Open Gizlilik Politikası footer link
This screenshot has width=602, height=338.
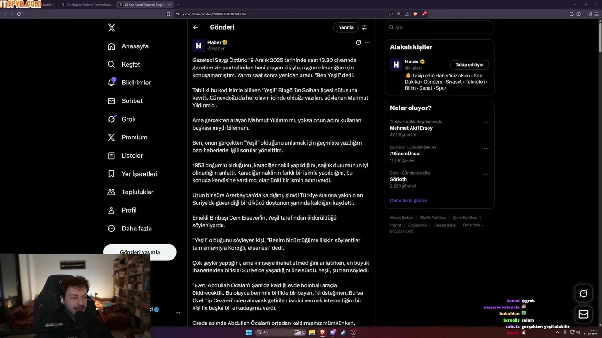433,218
